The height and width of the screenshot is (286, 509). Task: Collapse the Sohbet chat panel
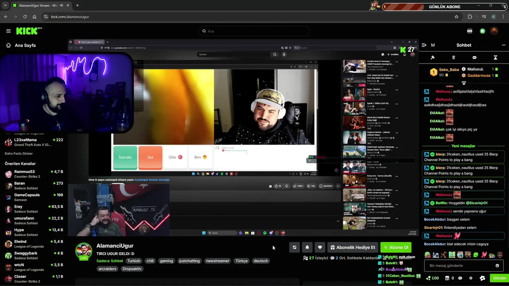click(x=424, y=45)
